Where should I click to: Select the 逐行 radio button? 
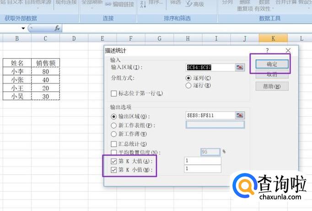click(188, 85)
